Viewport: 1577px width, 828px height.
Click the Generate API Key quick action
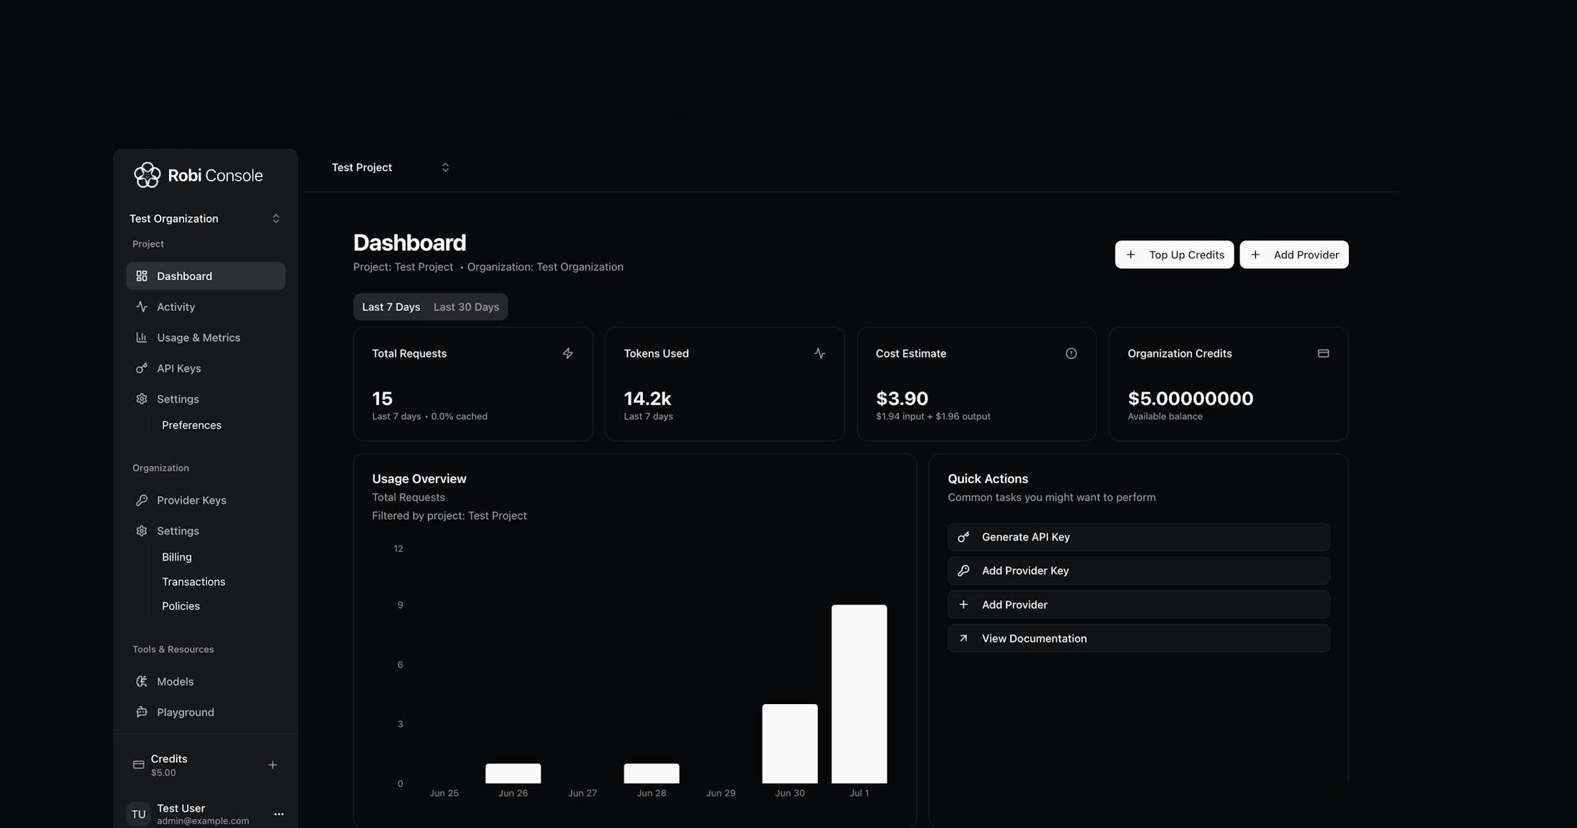1138,537
